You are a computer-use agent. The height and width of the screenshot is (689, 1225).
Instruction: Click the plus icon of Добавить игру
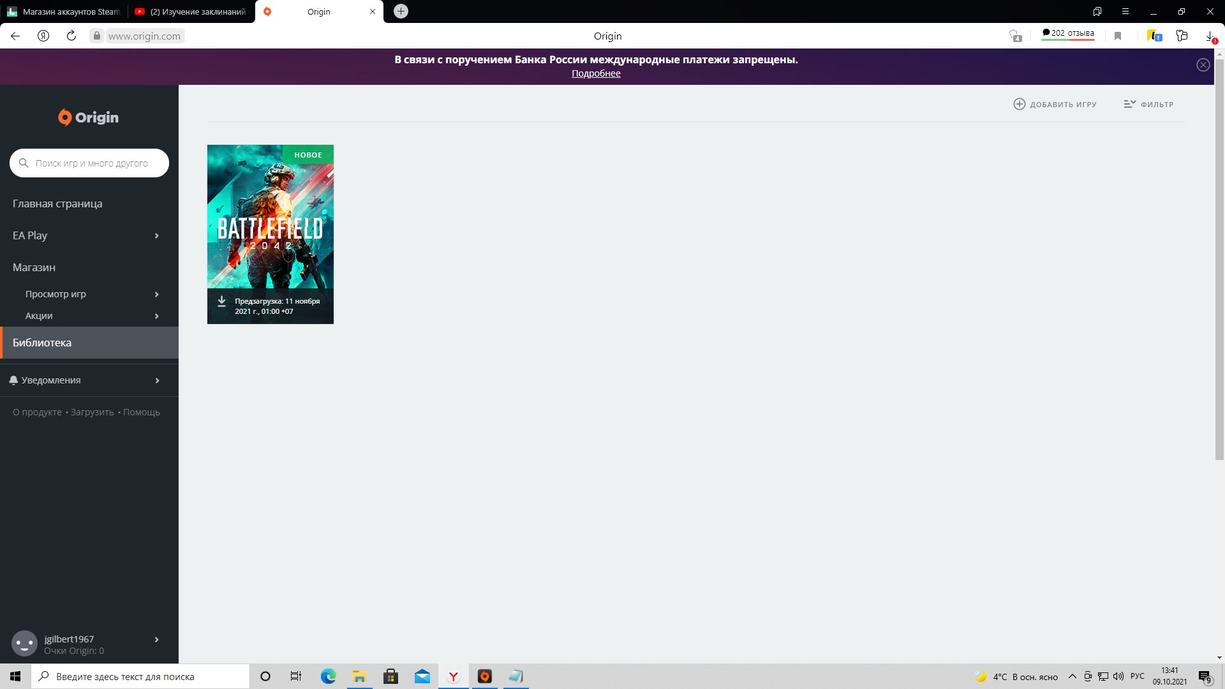point(1020,104)
